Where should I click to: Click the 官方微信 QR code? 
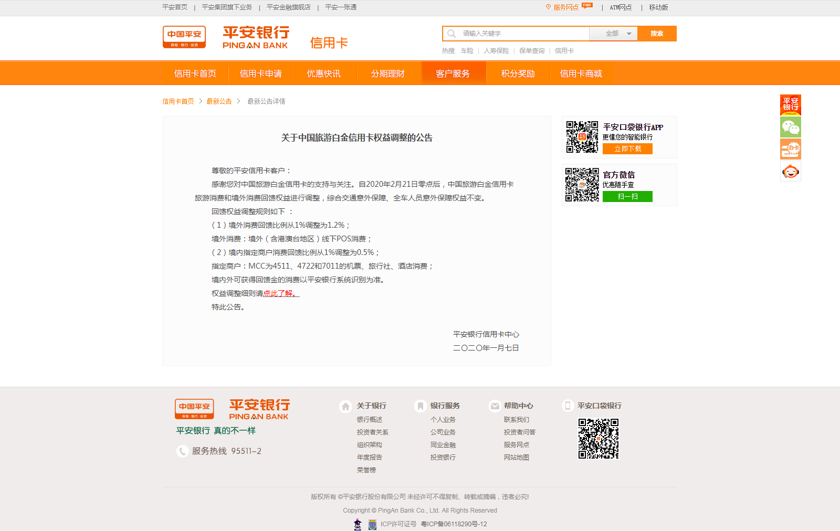click(582, 185)
